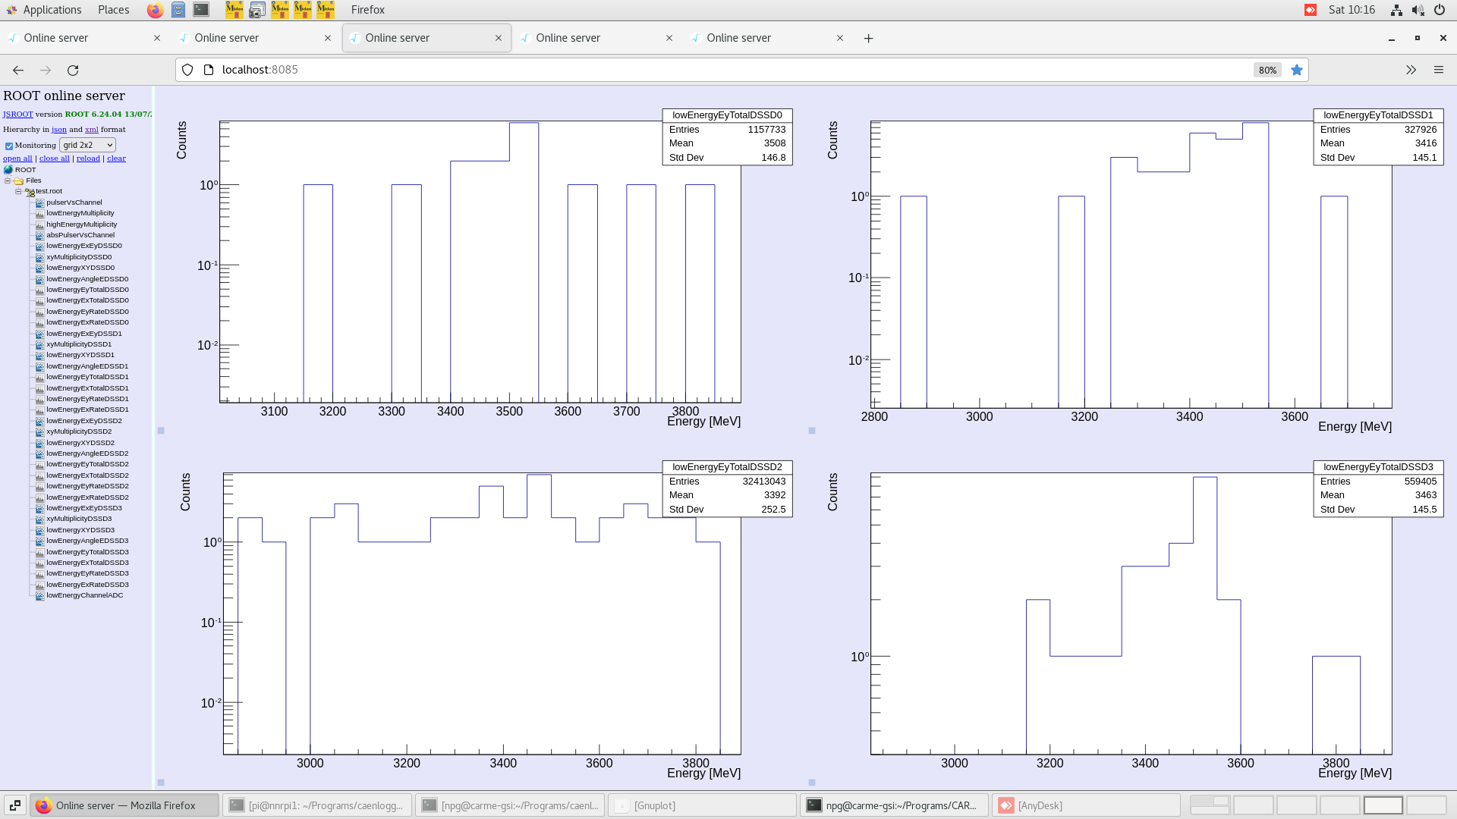Reload the page with the browser refresh icon

pyautogui.click(x=73, y=70)
